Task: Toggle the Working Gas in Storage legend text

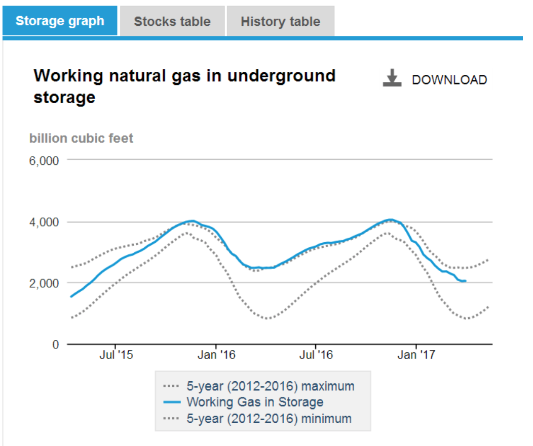Action: coord(255,403)
